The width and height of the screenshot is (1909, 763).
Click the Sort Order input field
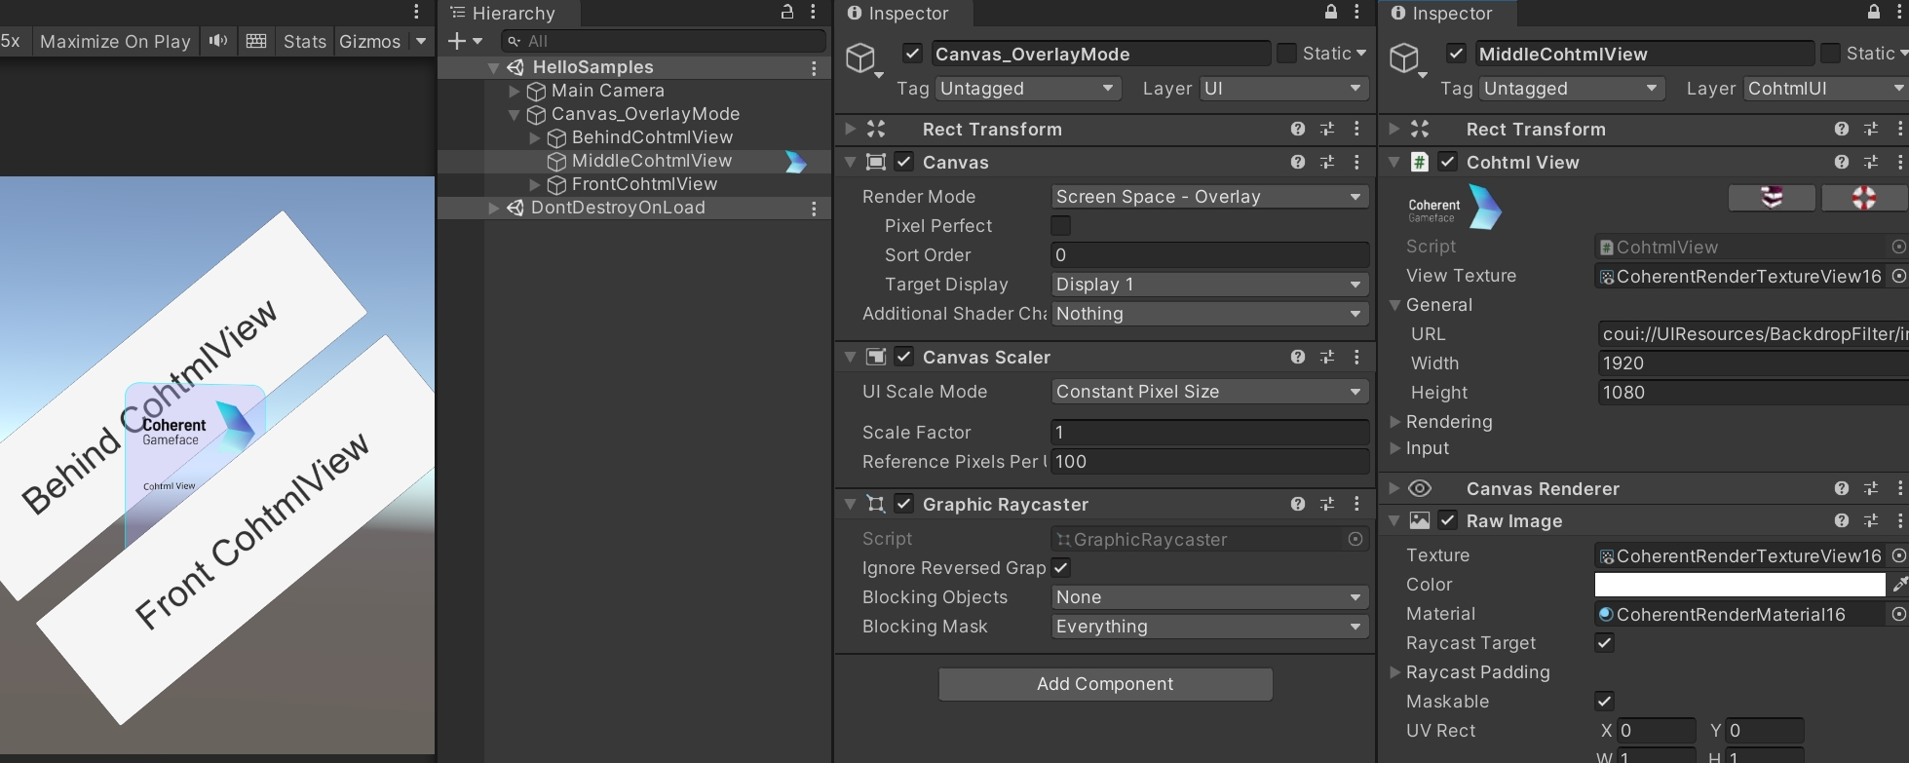click(x=1210, y=255)
